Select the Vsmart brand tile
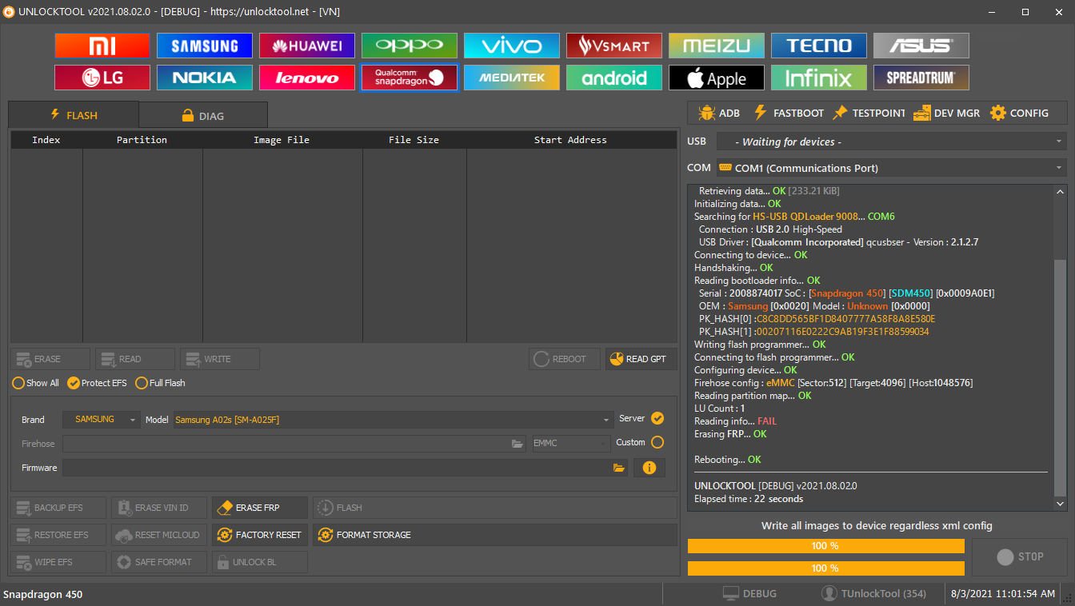The height and width of the screenshot is (606, 1075). (614, 46)
